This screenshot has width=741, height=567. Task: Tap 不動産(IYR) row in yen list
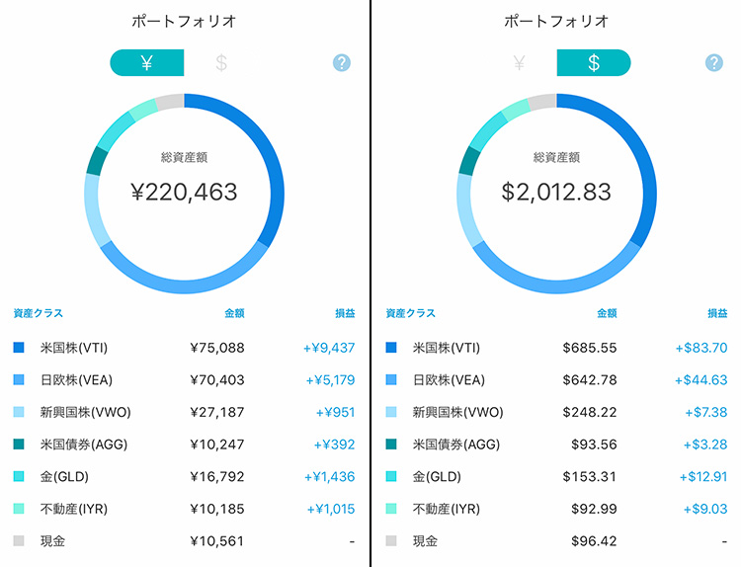(x=185, y=509)
